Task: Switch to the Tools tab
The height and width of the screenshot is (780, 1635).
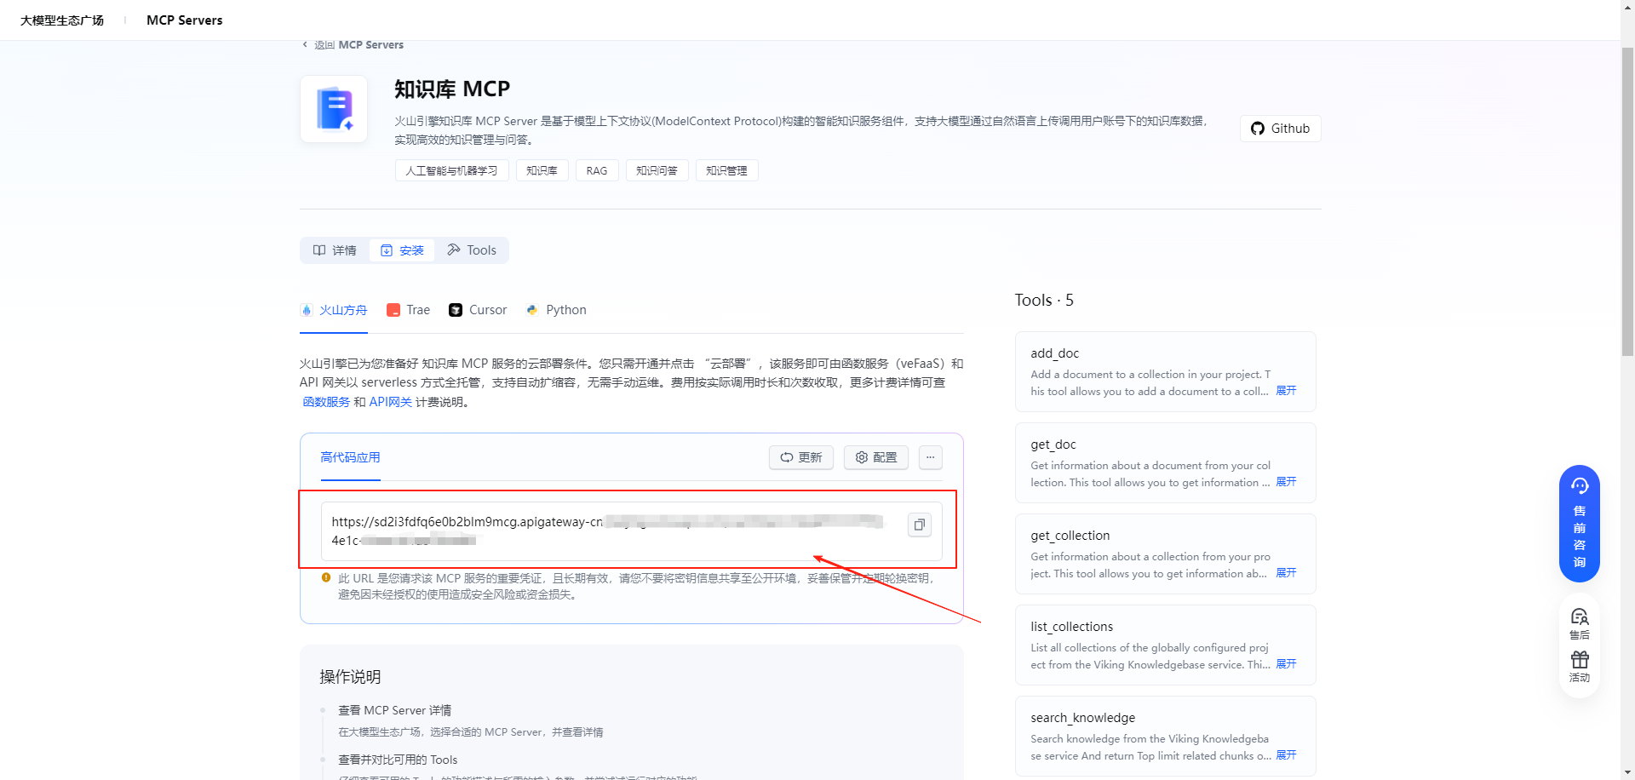Action: 472,250
